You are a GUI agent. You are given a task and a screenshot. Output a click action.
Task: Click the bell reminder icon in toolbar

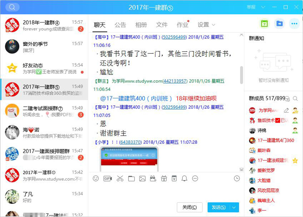click(x=184, y=179)
